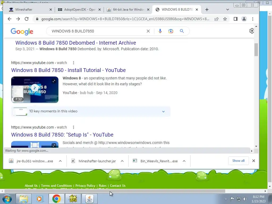The image size is (272, 204).
Task: Play the Windows 8 Build 7850 video thumbnail
Action: click(35, 90)
